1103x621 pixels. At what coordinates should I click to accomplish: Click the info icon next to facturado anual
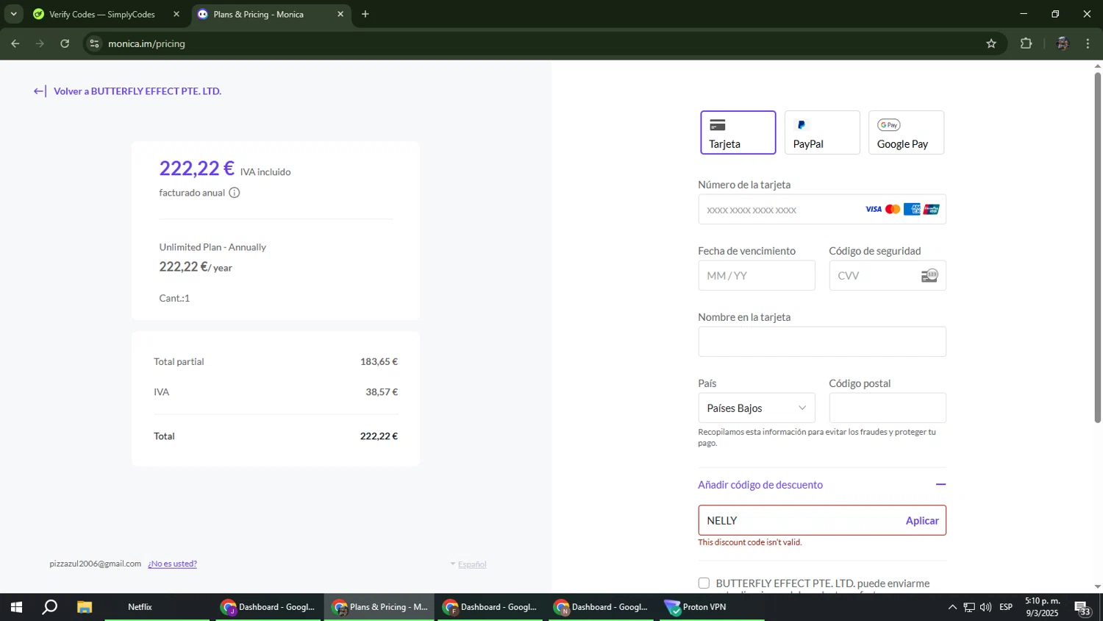(x=235, y=193)
